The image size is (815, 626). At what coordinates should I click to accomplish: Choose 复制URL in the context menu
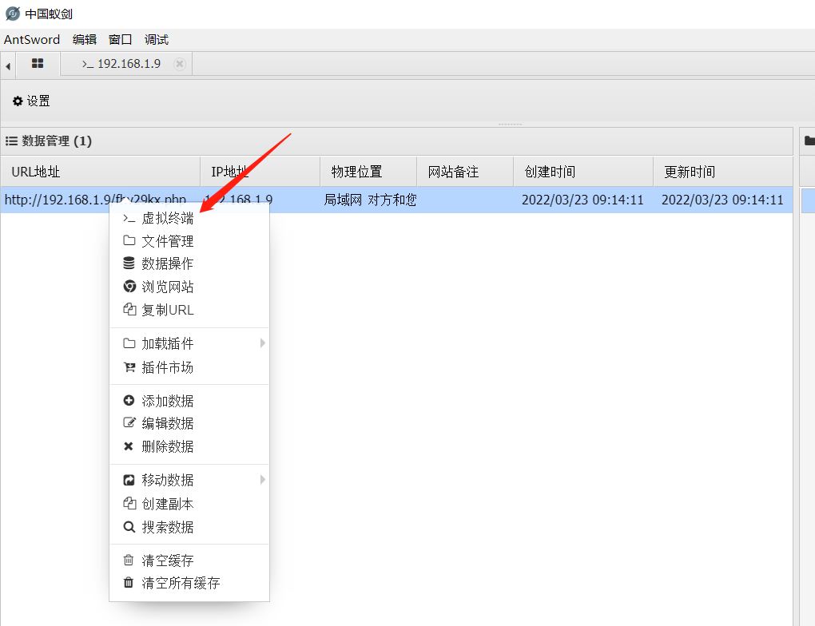189,310
